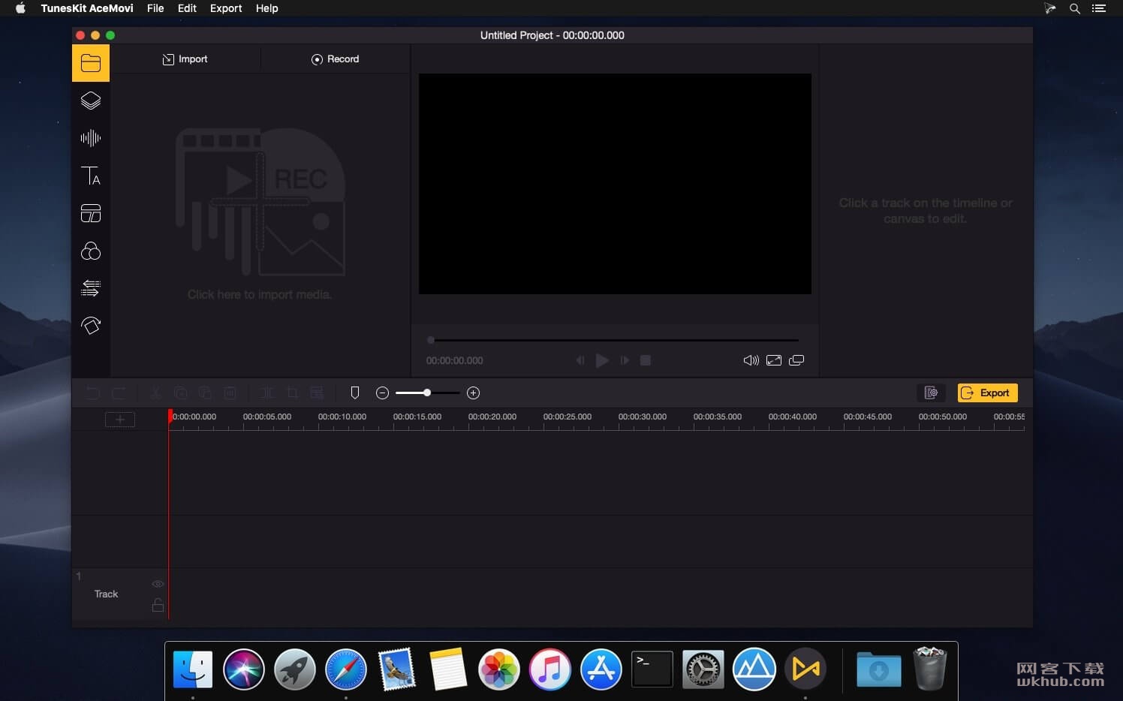Click the timeline zoom slider
The width and height of the screenshot is (1123, 701).
click(427, 393)
